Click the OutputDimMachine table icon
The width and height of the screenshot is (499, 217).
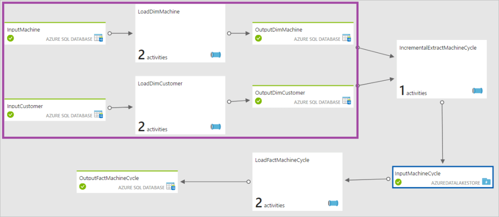tap(346, 38)
